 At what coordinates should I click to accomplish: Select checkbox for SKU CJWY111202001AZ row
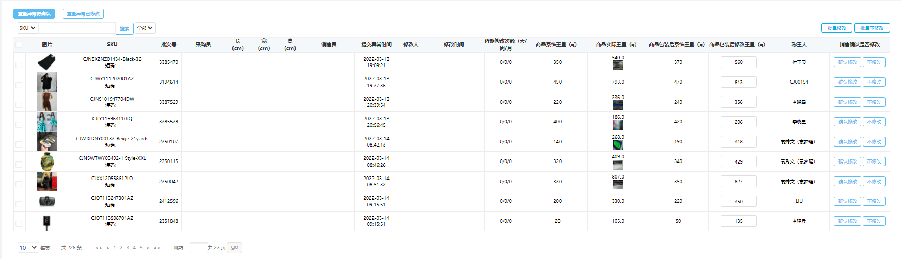pos(19,85)
